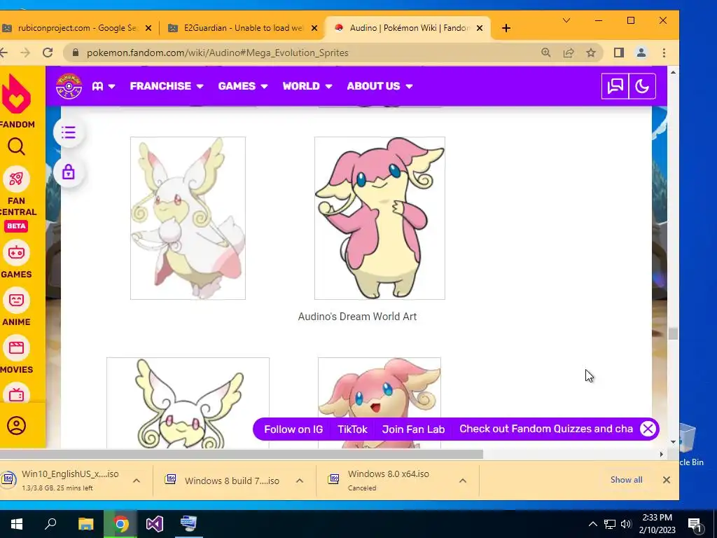Viewport: 717px width, 538px height.
Task: Click the share page icon in address bar
Action: click(569, 53)
